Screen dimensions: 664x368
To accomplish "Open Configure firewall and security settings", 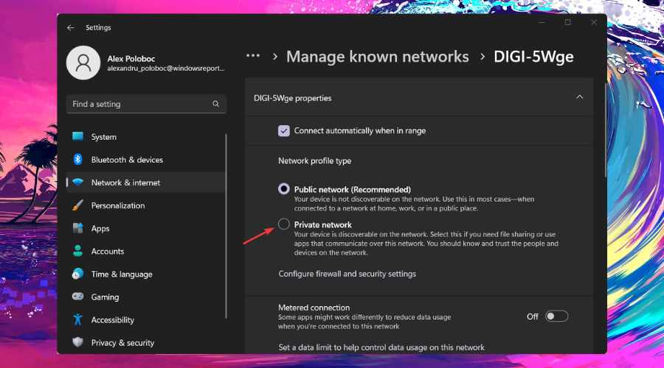I will point(347,274).
